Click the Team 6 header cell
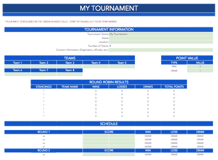 pos(17,70)
